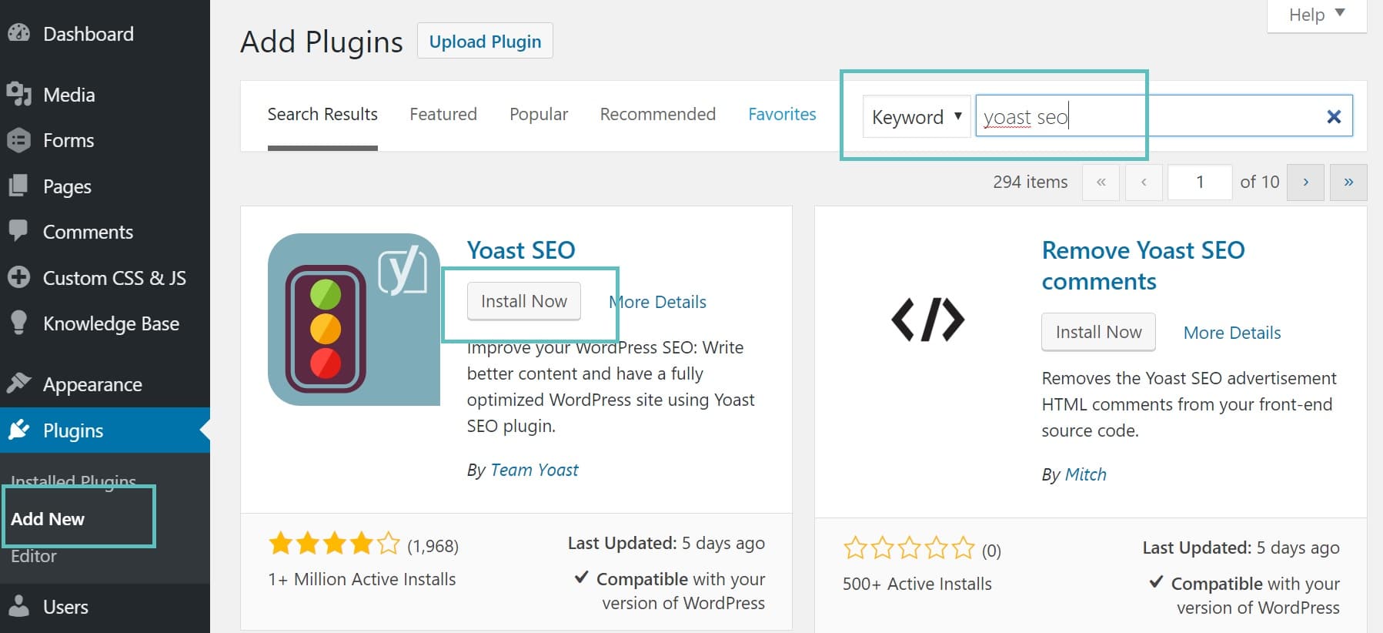The width and height of the screenshot is (1383, 633).
Task: Open the Keyword search type dropdown
Action: 916,117
